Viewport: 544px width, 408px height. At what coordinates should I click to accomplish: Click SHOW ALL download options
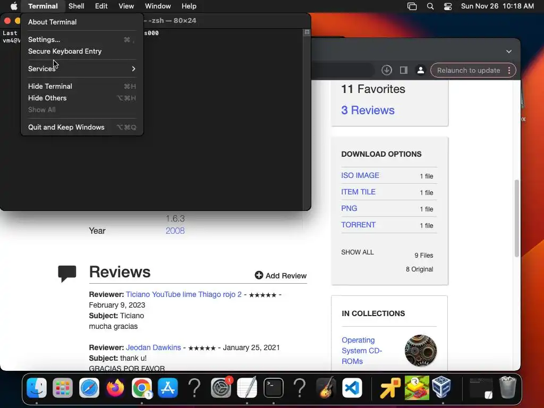pos(358,252)
